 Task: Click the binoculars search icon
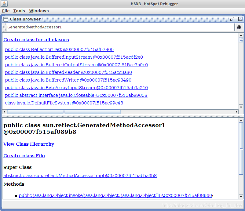239,27
